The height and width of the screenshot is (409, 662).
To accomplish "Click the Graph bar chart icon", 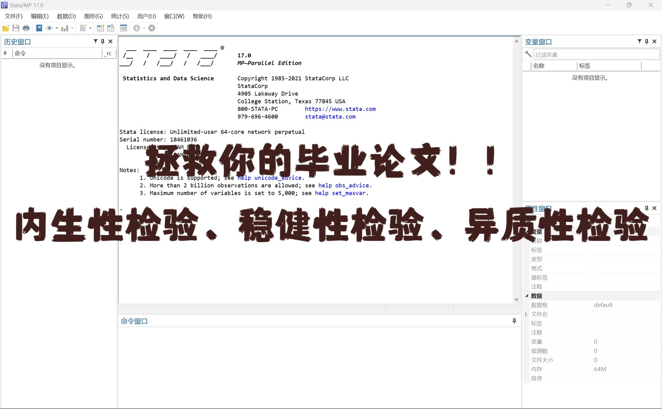I will point(65,28).
